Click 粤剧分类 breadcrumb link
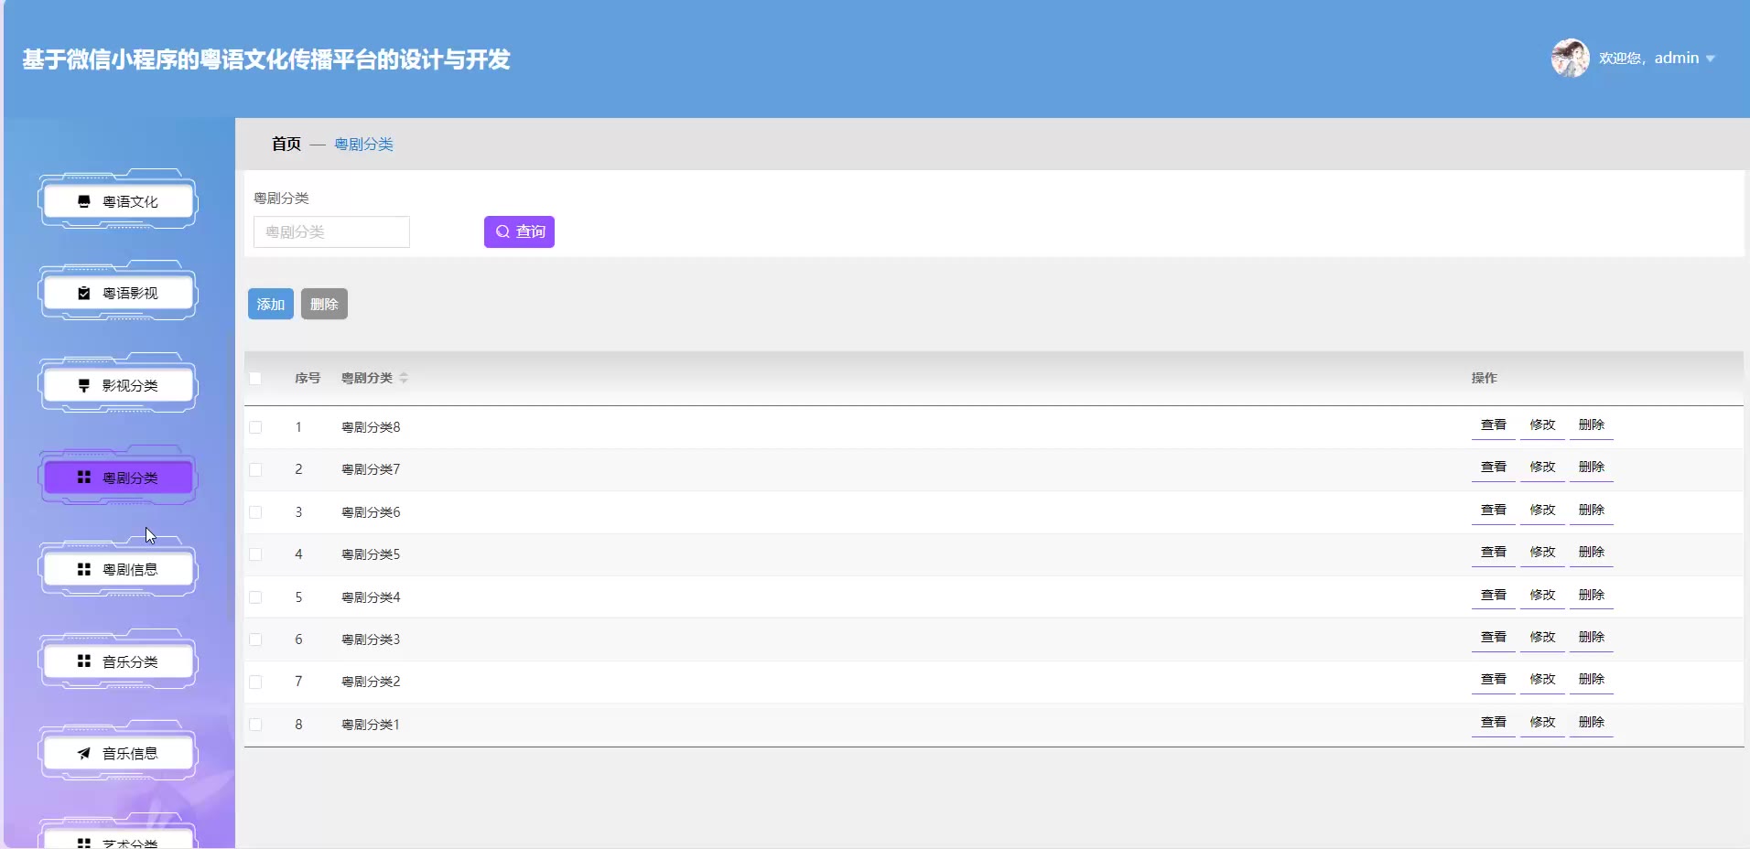Screen dimensions: 1750x849 click(363, 144)
